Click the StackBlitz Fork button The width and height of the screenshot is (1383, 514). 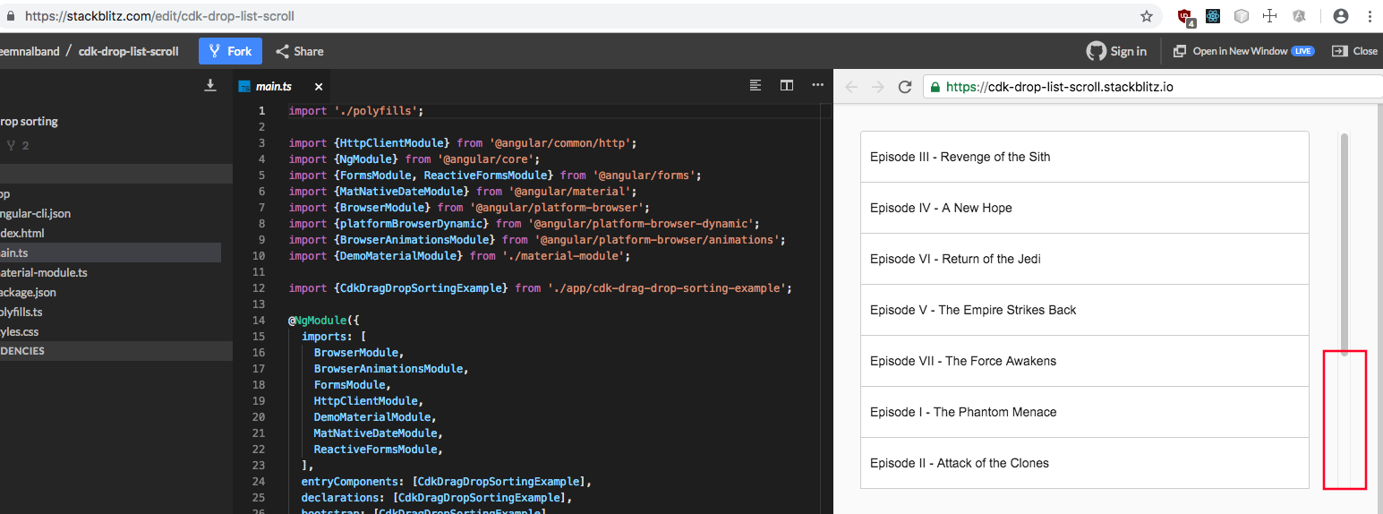tap(230, 51)
